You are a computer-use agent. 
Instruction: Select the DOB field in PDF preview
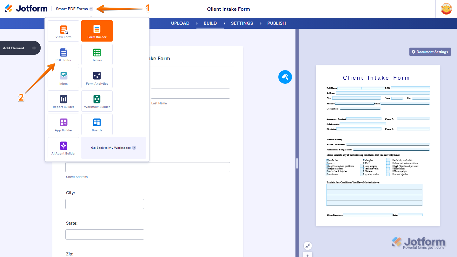pyautogui.click(x=410, y=88)
